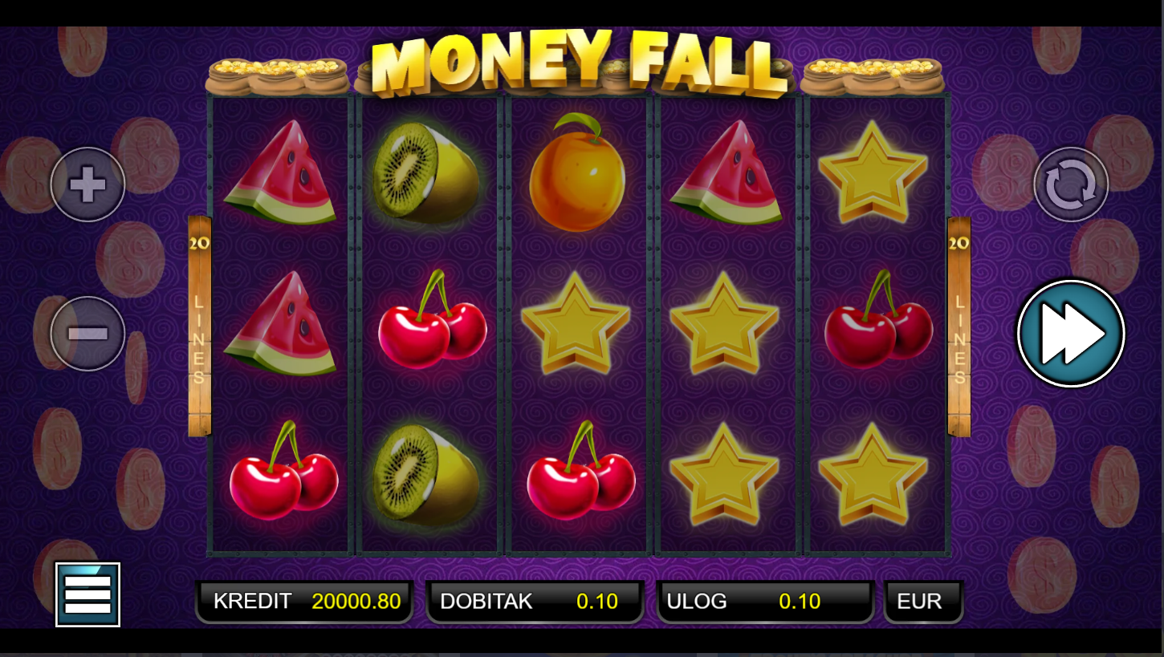This screenshot has height=657, width=1164.
Task: Click the top watermelon in the fourth reel
Action: click(726, 172)
